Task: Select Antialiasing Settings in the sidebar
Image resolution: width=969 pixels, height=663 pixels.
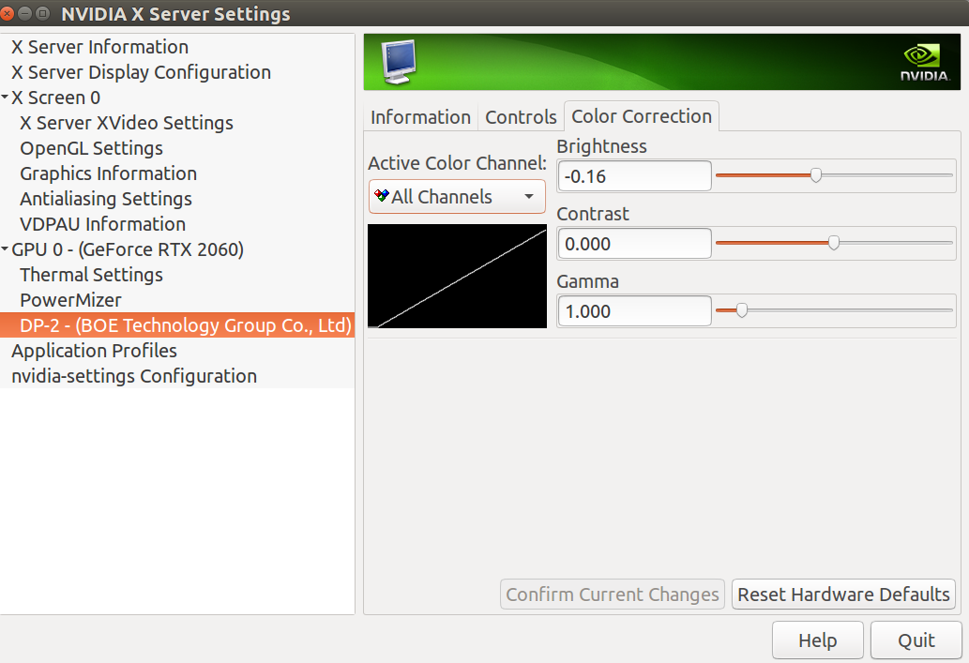Action: pos(105,199)
